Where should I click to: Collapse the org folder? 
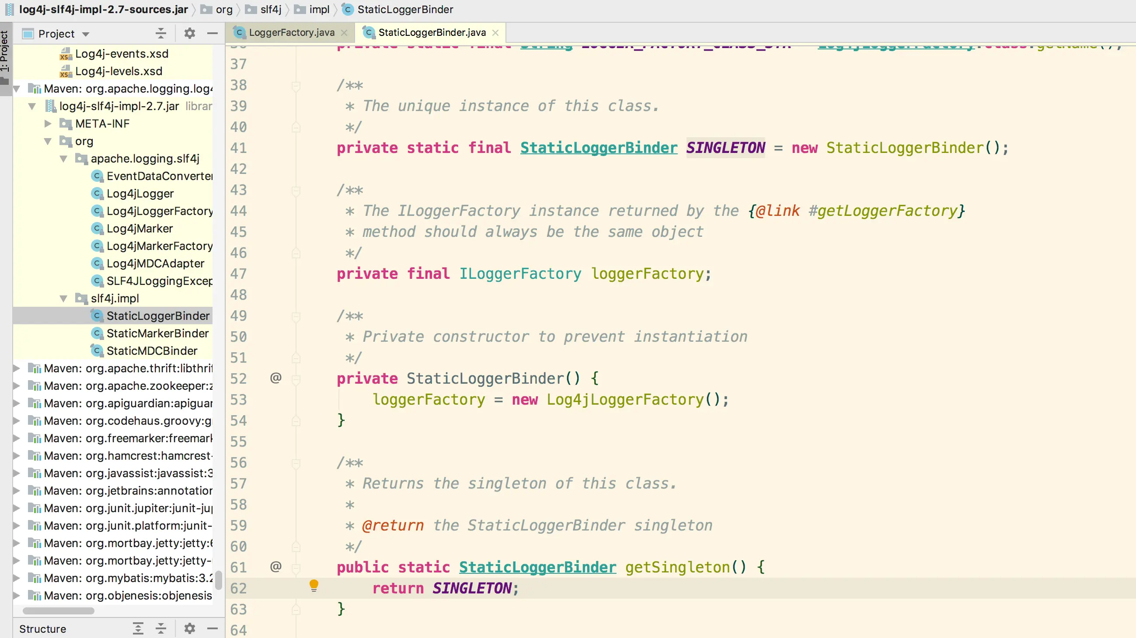pos(48,142)
